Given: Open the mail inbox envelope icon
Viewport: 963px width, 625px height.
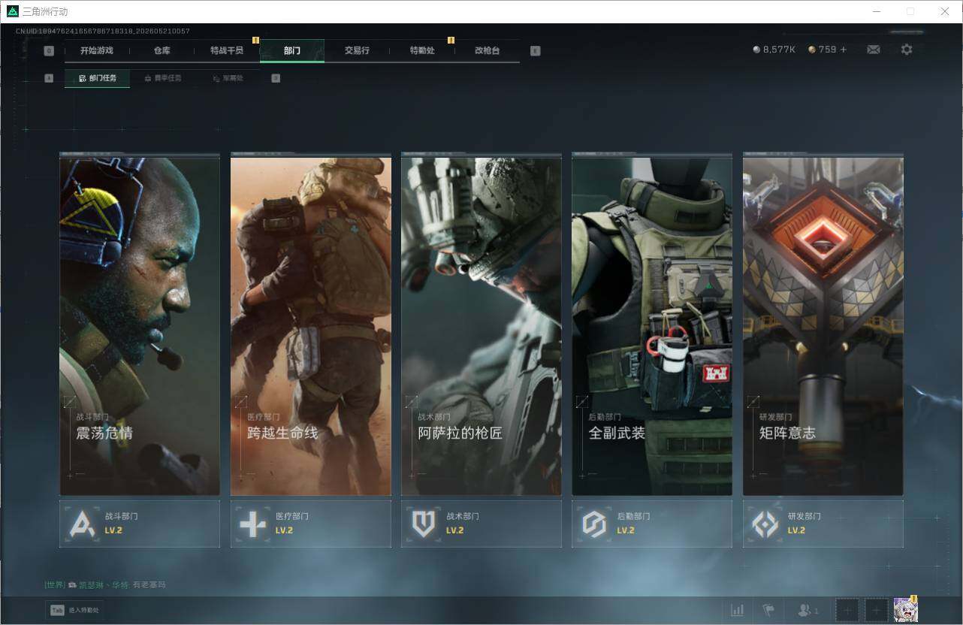Looking at the screenshot, I should (x=873, y=50).
